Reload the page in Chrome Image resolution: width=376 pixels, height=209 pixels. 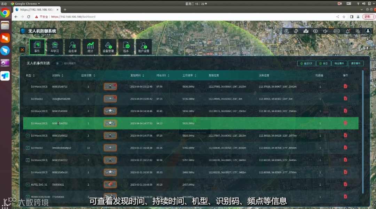point(29,17)
